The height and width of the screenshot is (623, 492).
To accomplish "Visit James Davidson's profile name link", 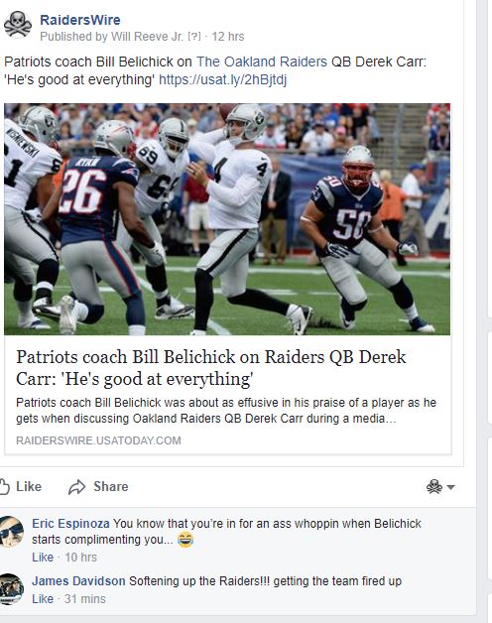I will 78,581.
